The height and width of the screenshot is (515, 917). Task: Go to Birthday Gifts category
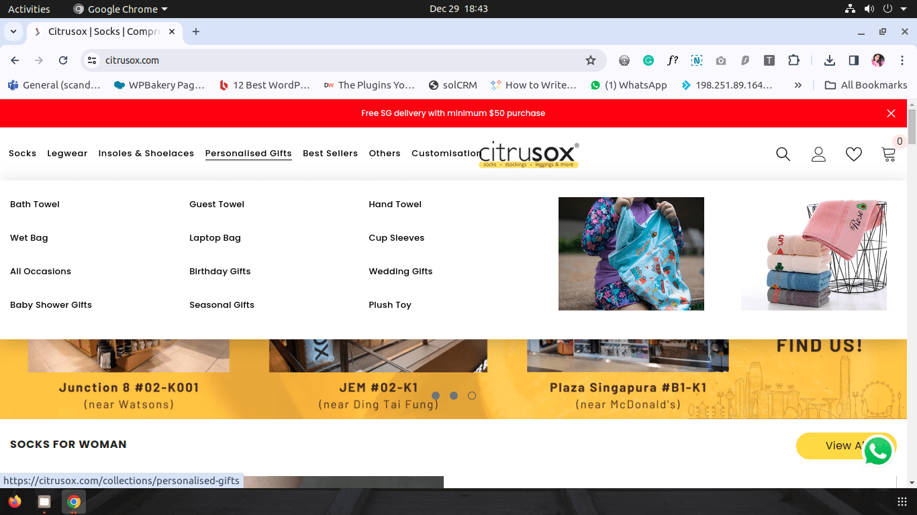[x=220, y=272]
